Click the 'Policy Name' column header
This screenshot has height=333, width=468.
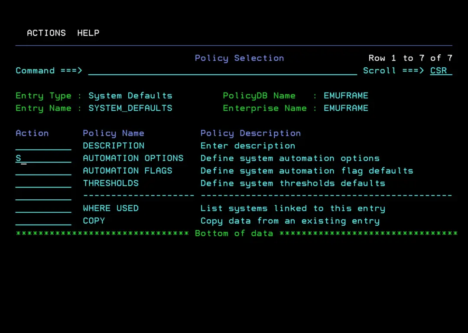click(114, 134)
